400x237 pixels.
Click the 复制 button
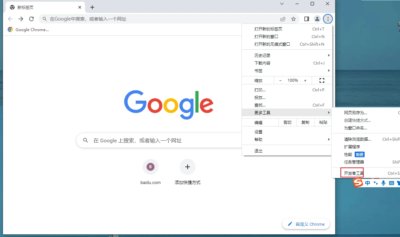pyautogui.click(x=305, y=122)
